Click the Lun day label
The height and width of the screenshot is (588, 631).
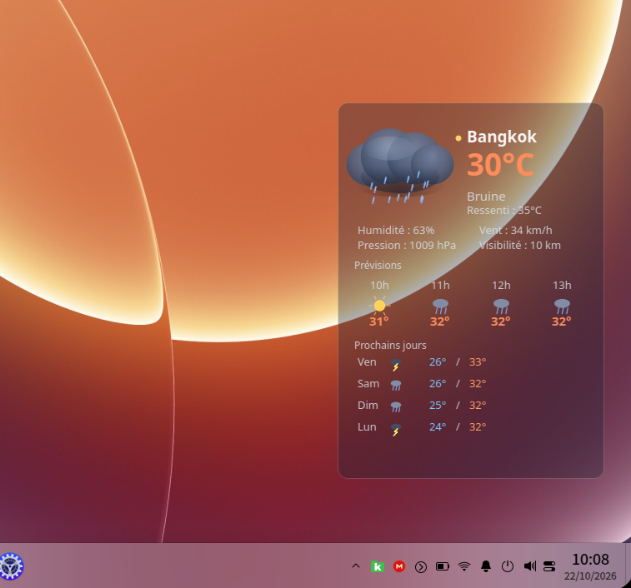click(x=367, y=427)
